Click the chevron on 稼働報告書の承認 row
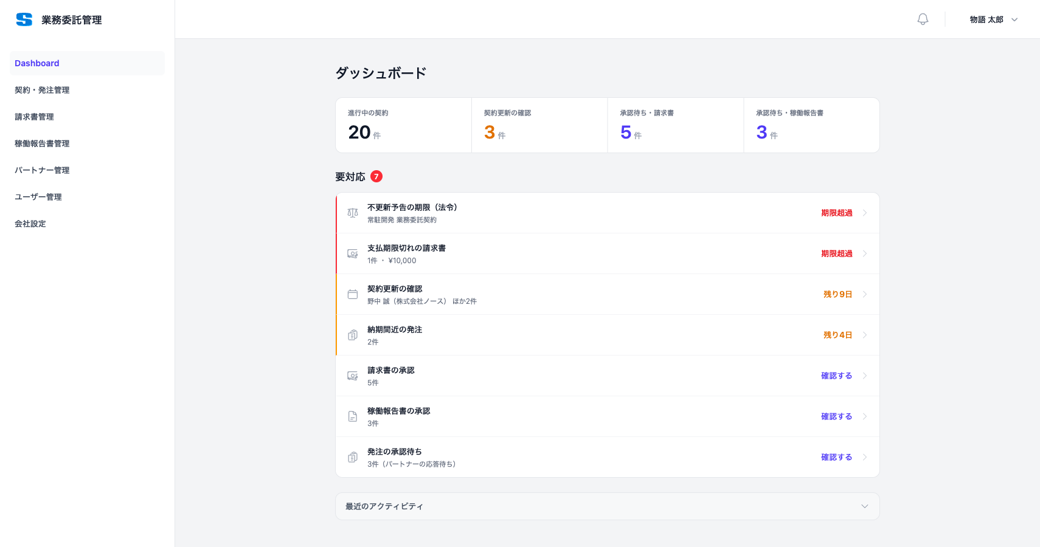The width and height of the screenshot is (1040, 547). [865, 416]
